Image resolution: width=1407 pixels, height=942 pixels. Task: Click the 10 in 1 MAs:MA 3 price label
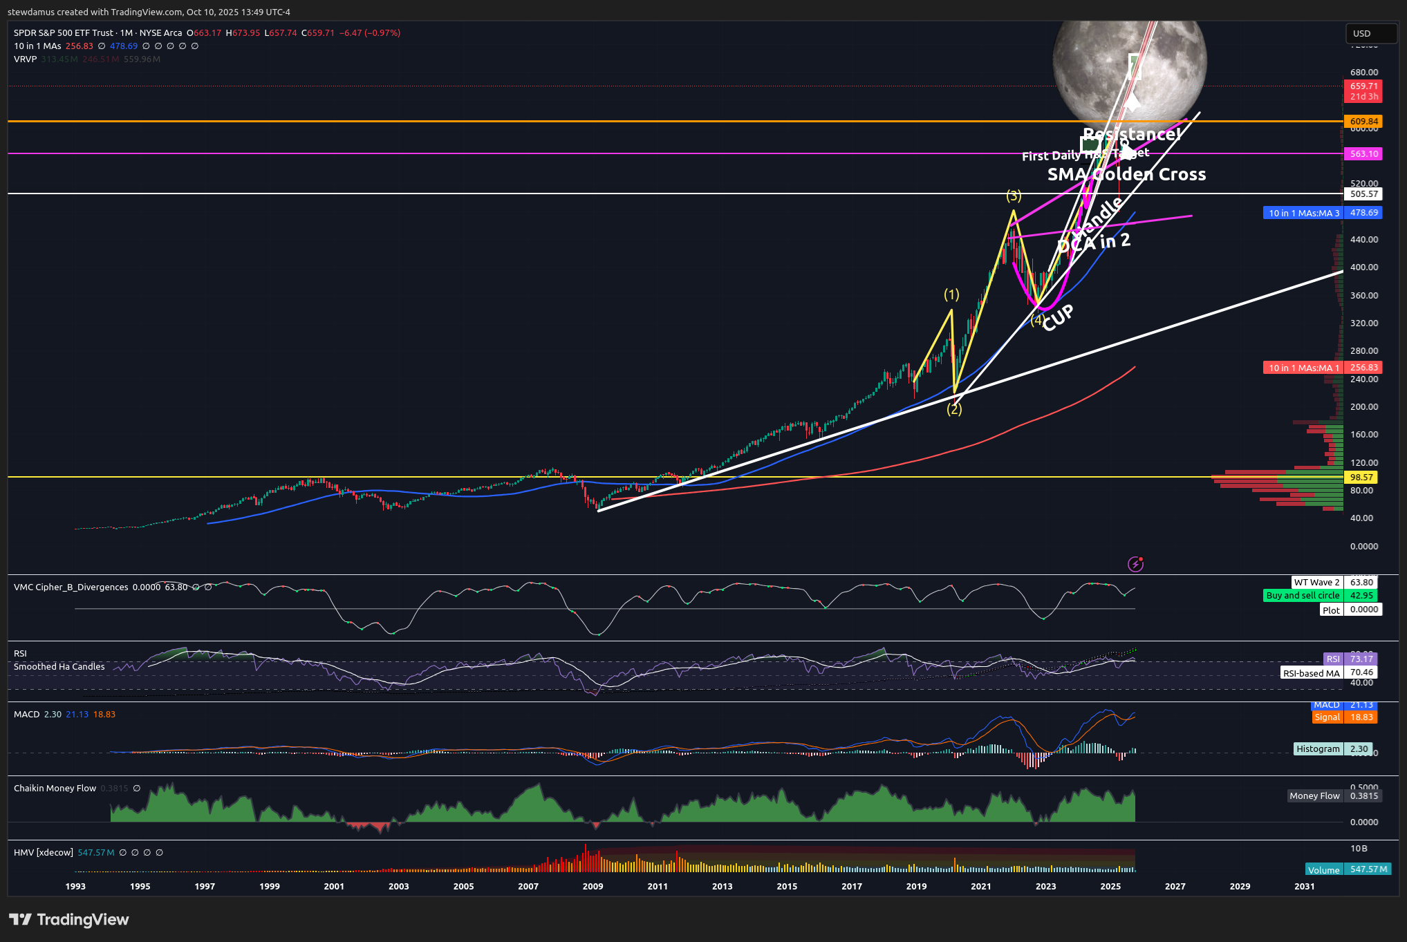pyautogui.click(x=1303, y=213)
